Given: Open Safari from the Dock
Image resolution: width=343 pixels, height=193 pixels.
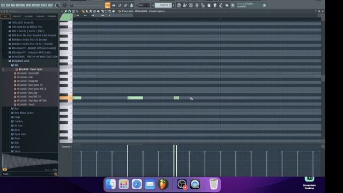Looking at the screenshot, I should point(137,184).
